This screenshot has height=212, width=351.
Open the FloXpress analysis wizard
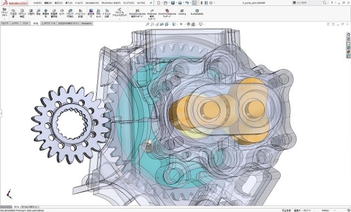point(152,14)
